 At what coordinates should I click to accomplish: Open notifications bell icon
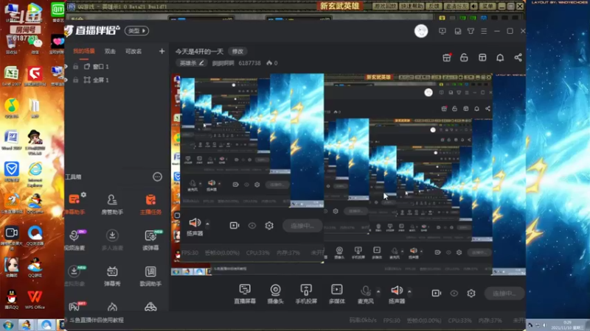(x=500, y=57)
